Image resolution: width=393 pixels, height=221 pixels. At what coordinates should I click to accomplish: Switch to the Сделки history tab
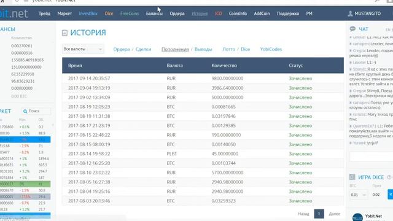pos(143,49)
